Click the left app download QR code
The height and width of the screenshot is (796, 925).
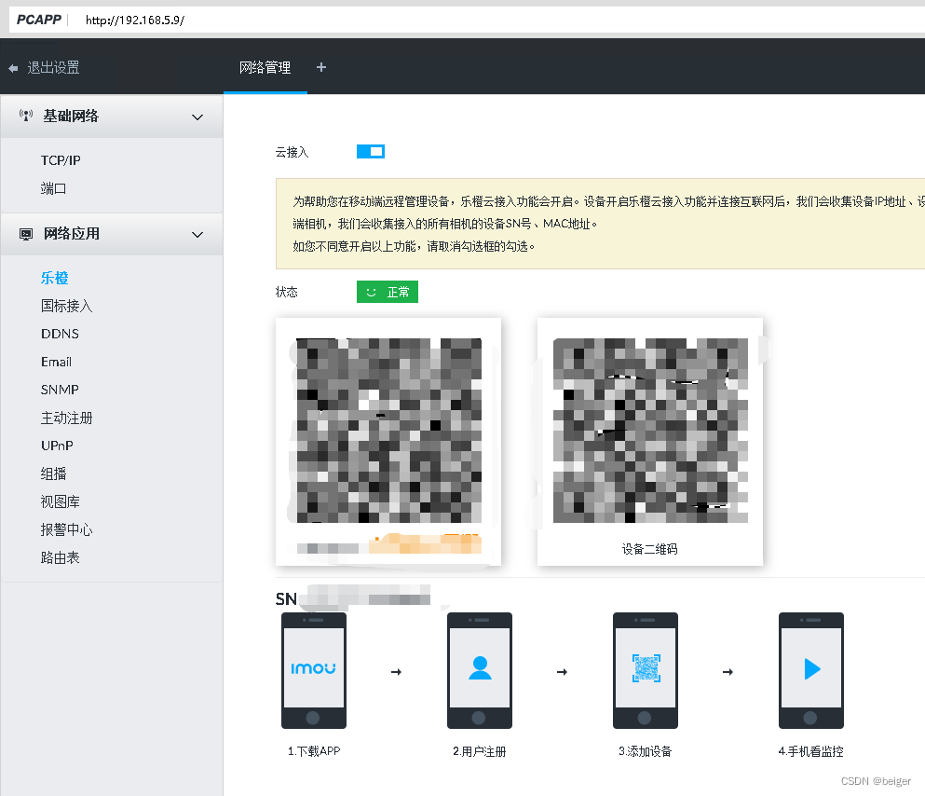pos(388,431)
